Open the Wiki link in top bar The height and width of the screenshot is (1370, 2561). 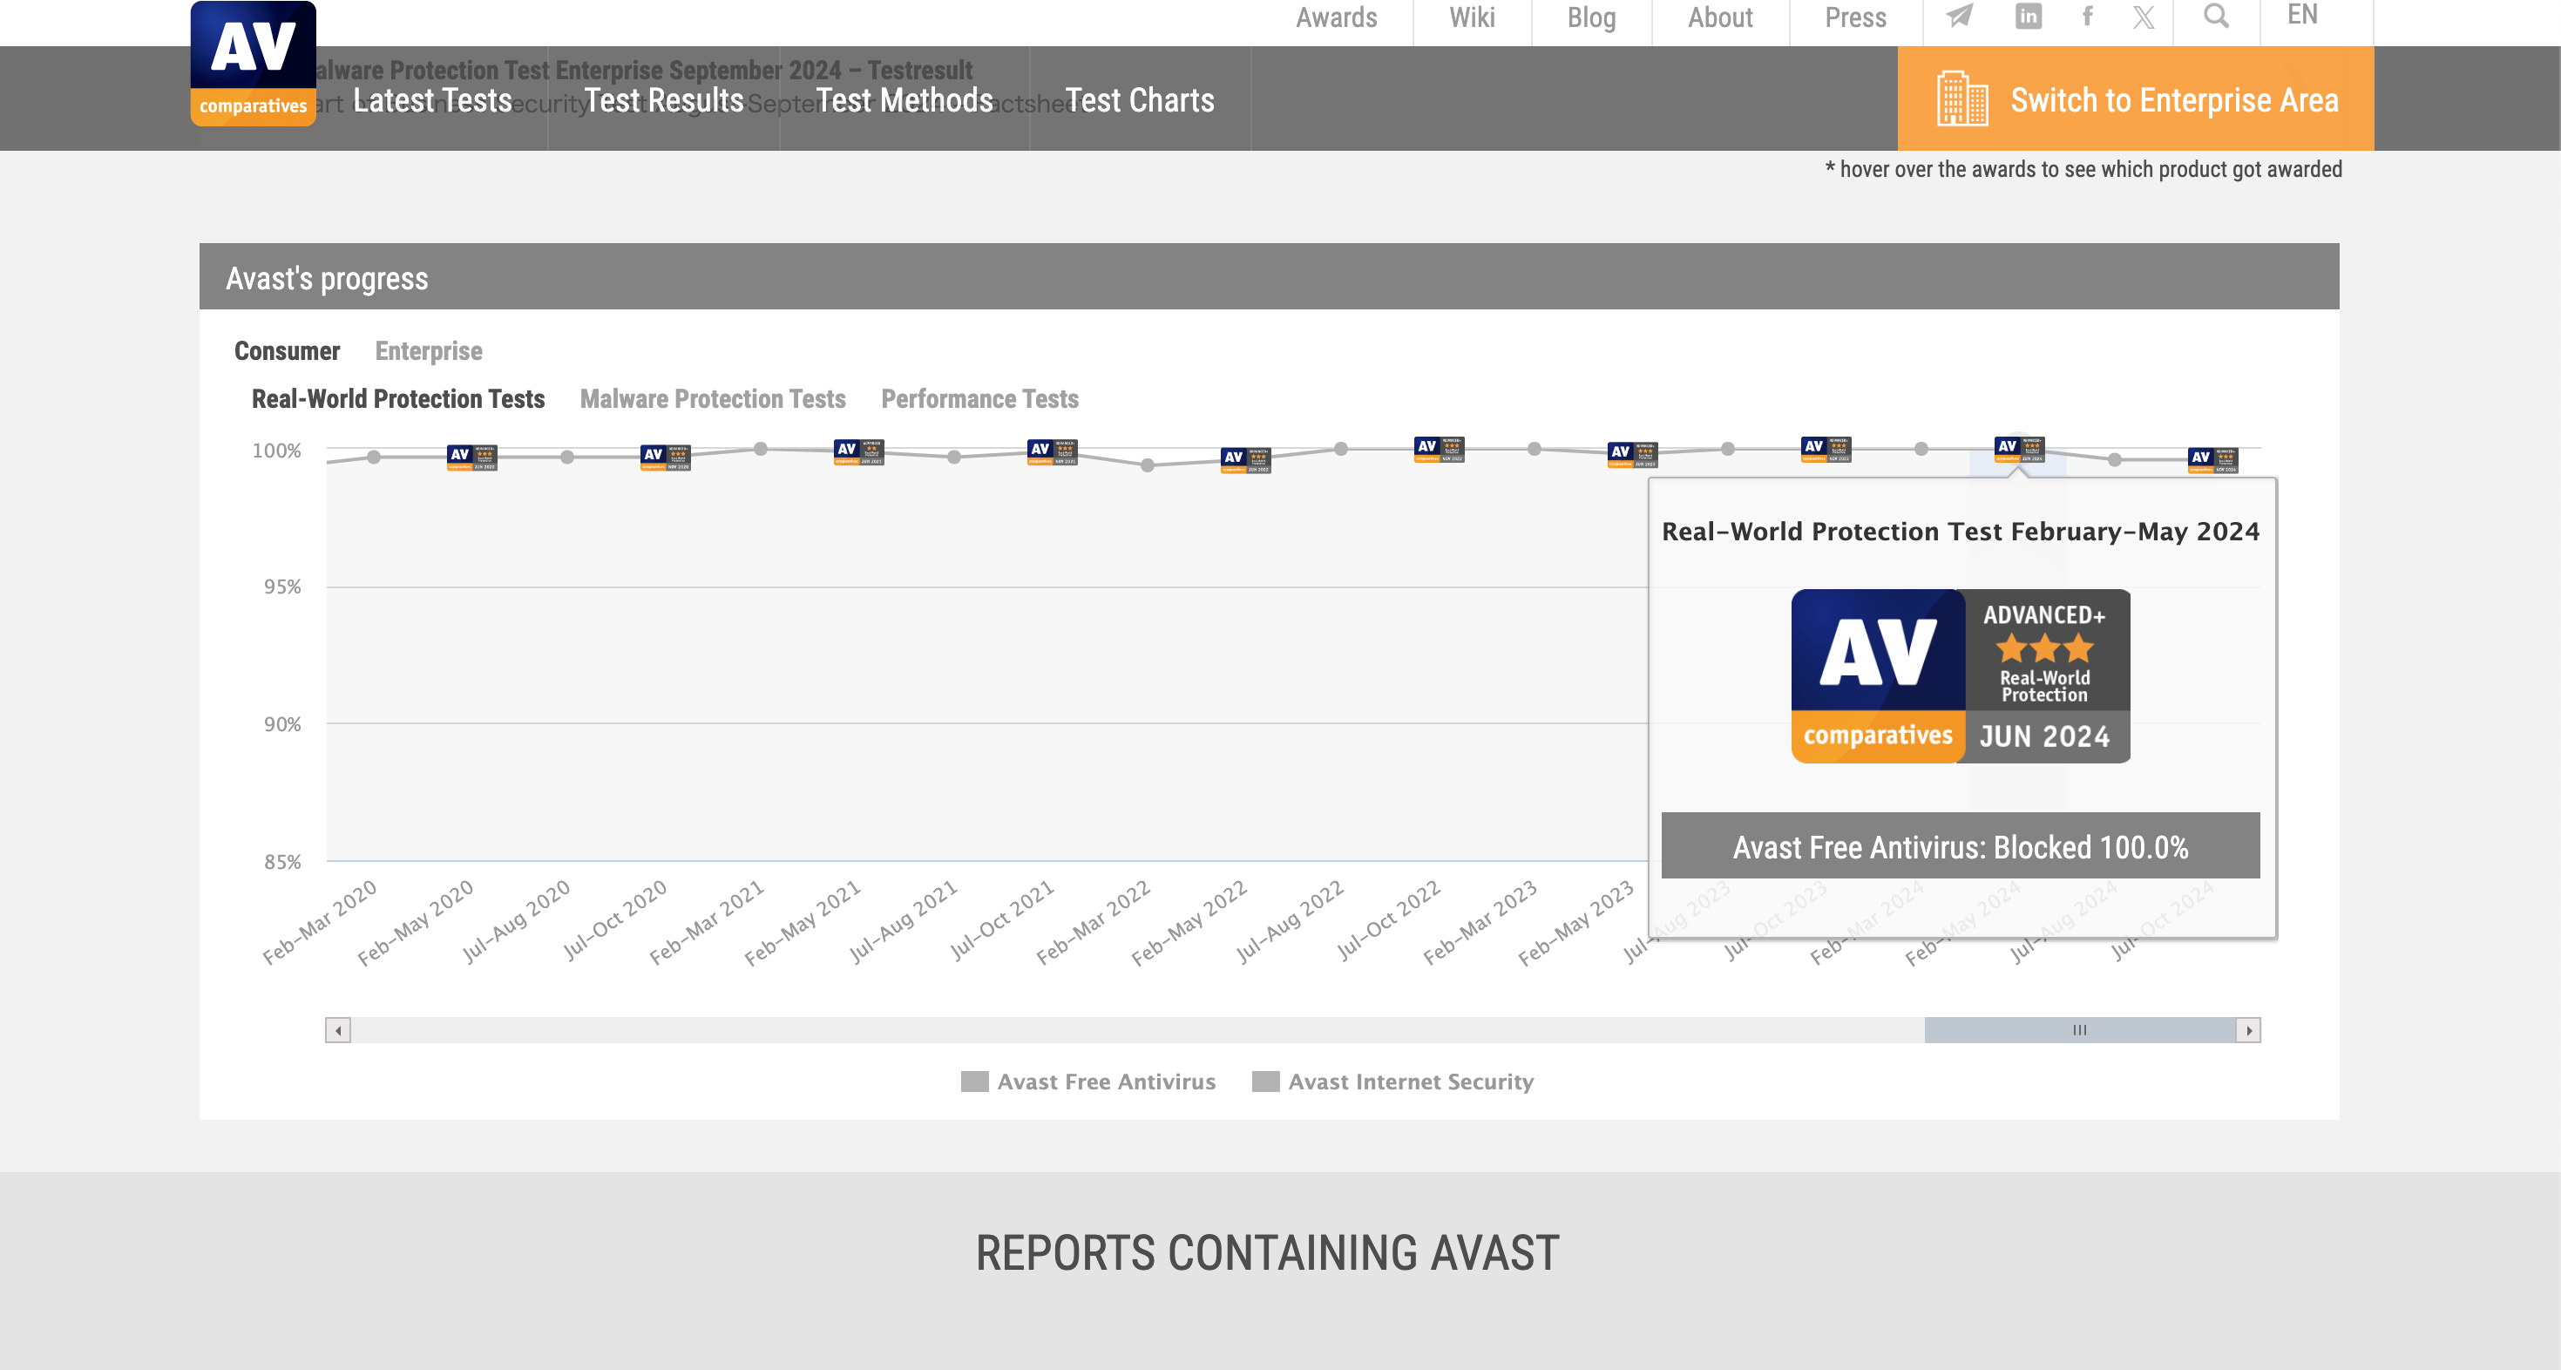[1472, 17]
